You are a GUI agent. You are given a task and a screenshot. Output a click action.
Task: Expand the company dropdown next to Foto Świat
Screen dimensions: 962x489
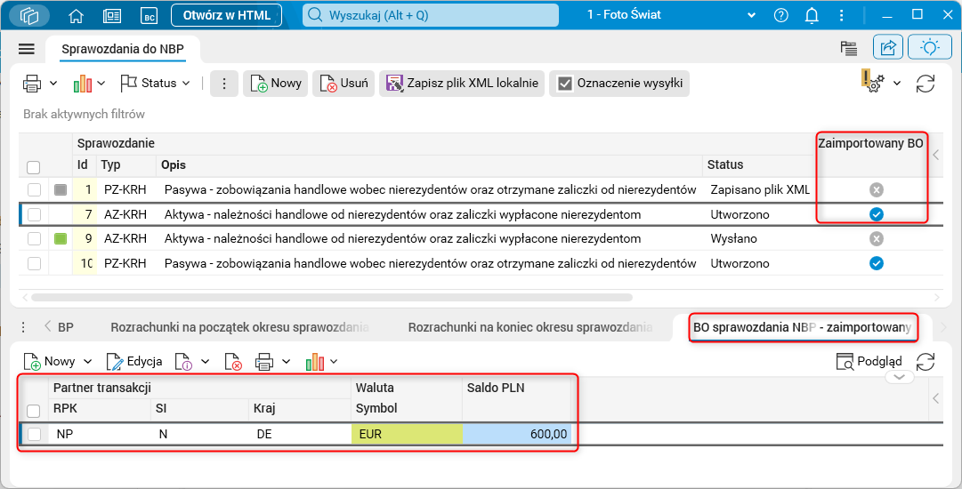[x=751, y=15]
